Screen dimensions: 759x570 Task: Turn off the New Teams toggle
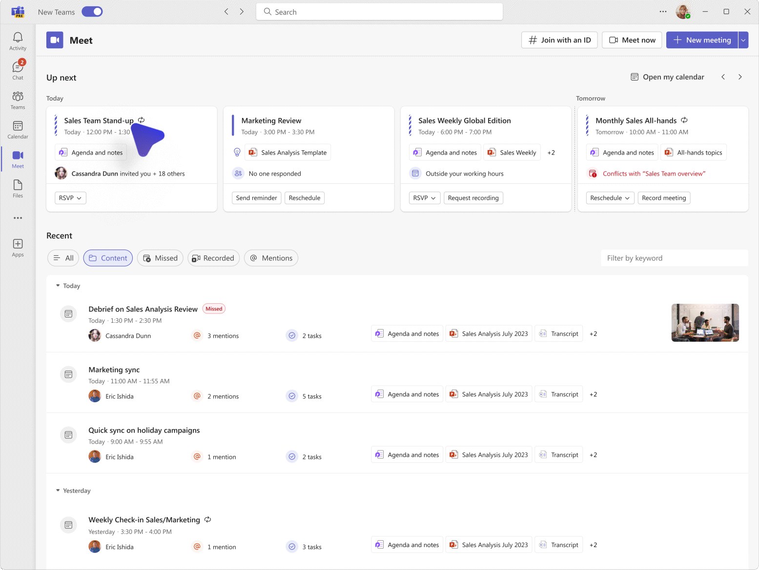(x=92, y=12)
